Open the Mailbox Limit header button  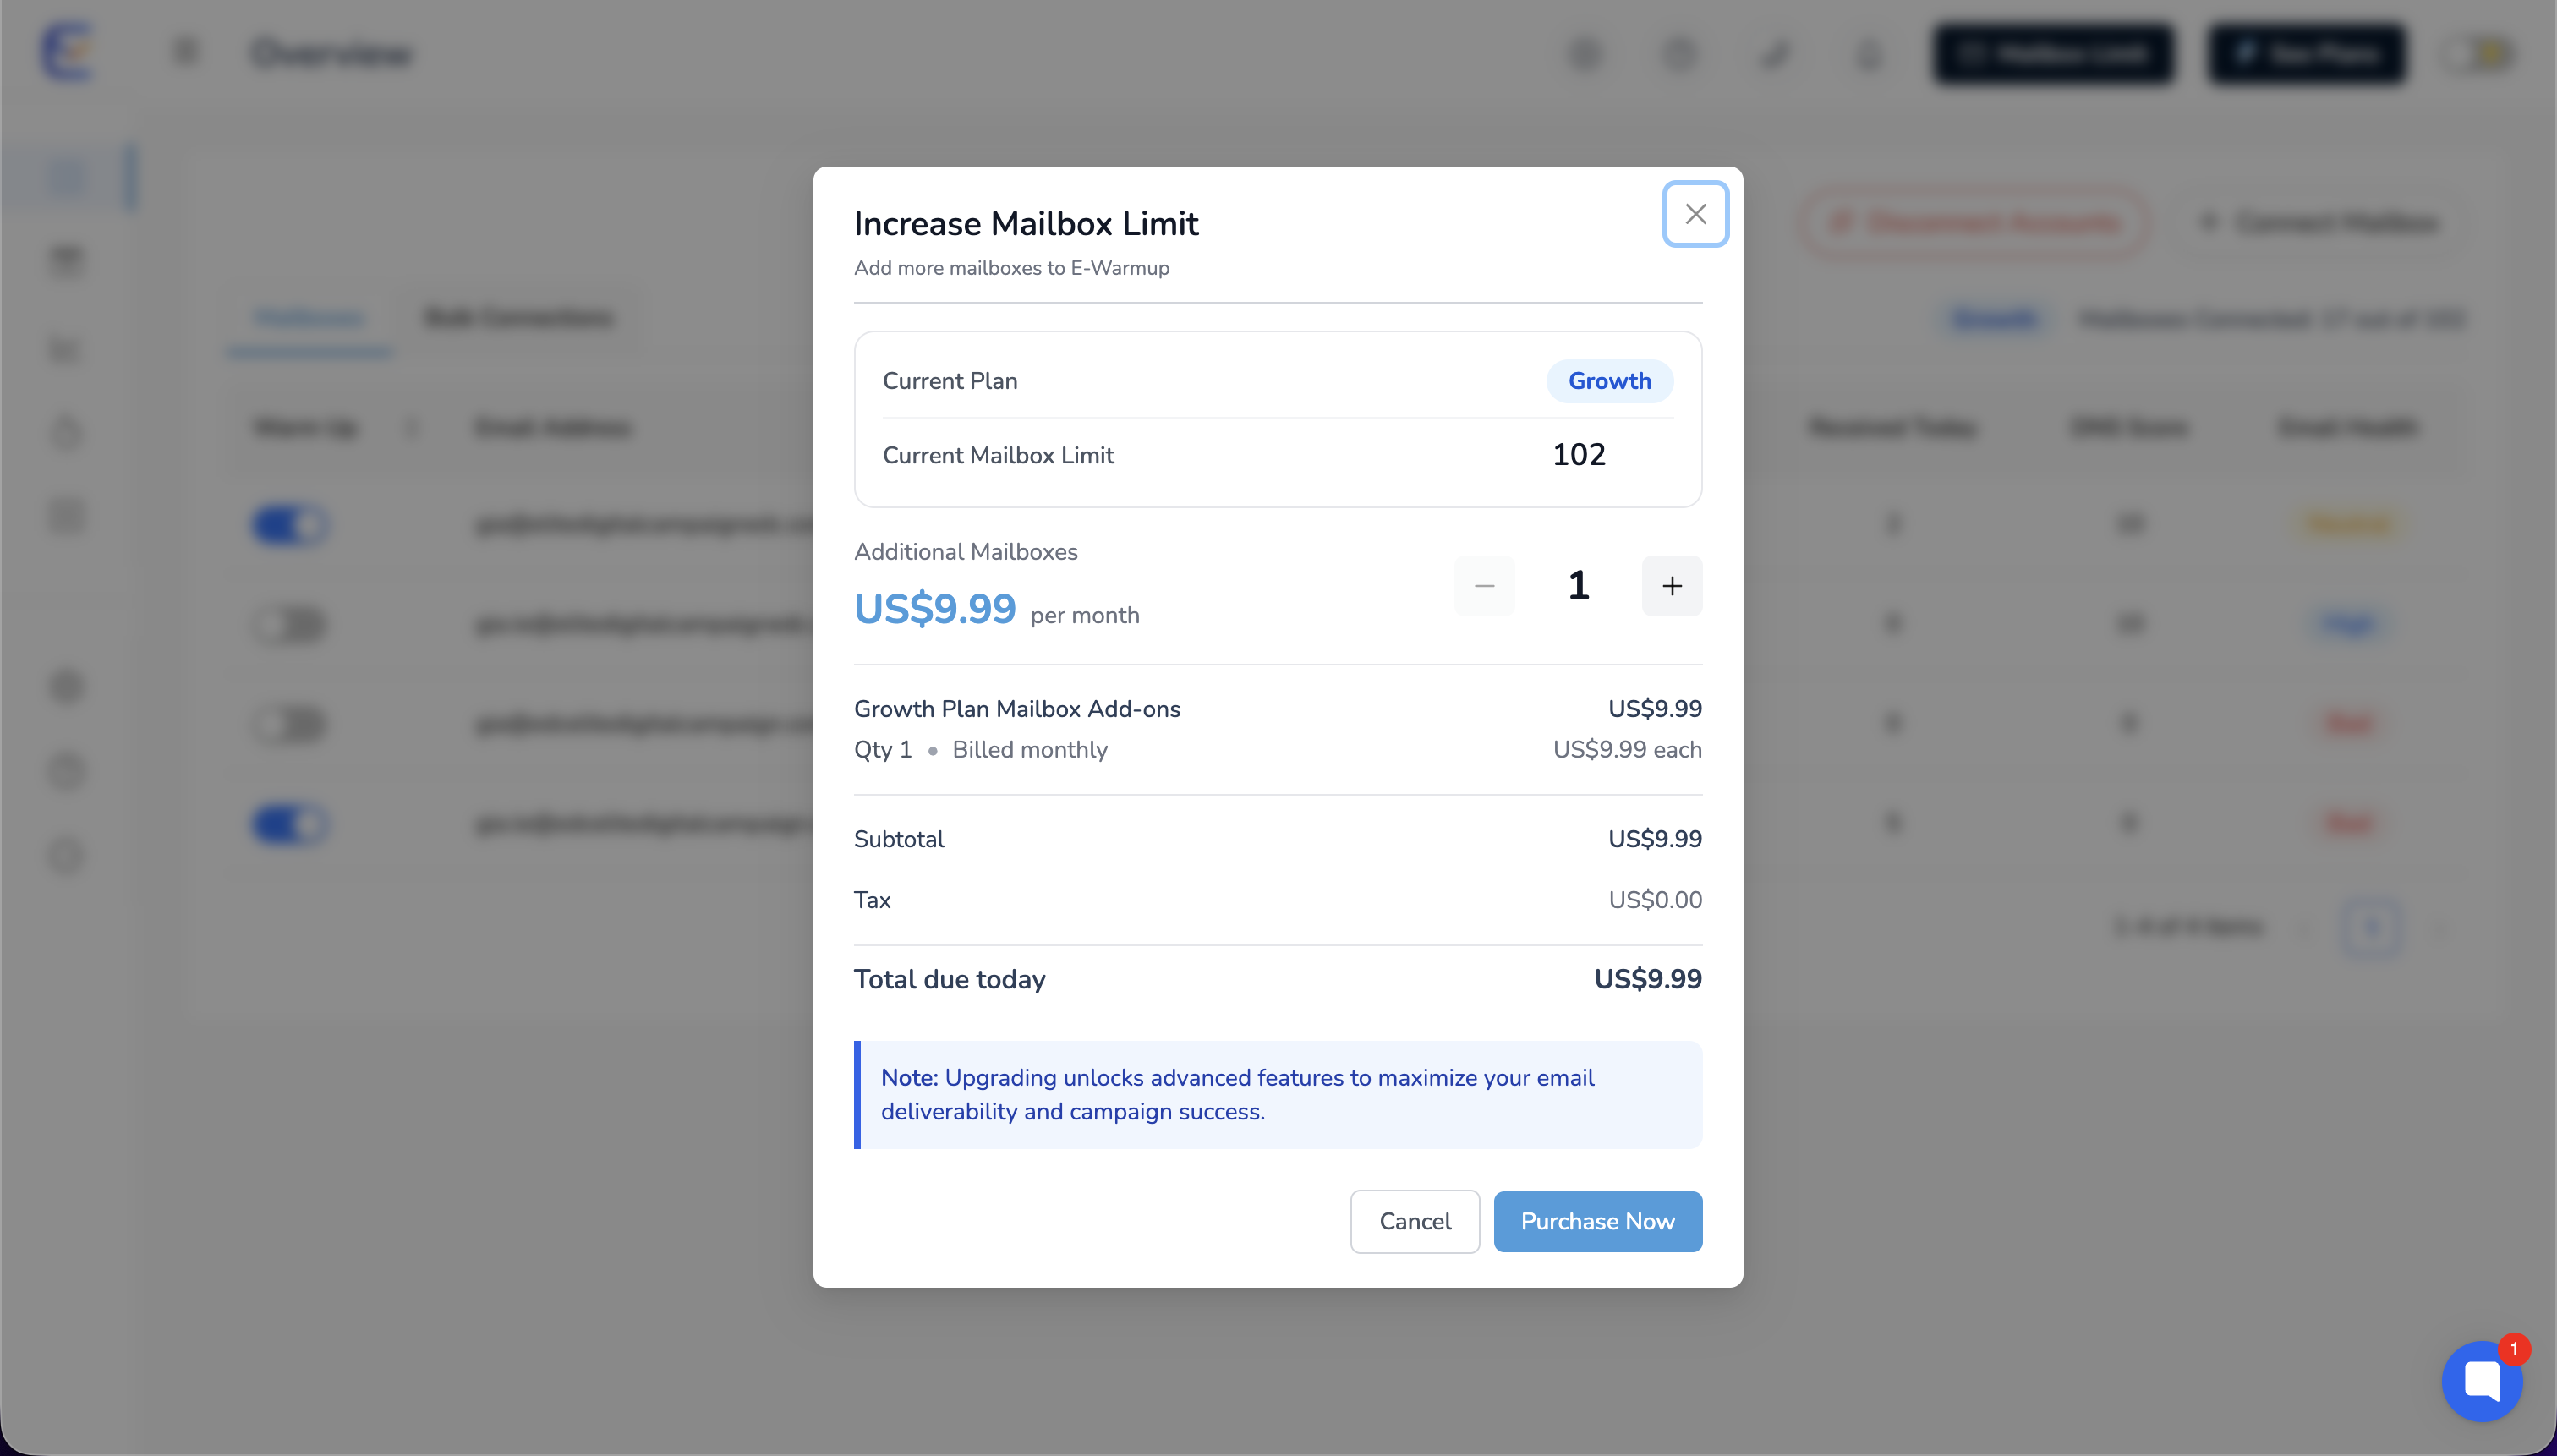tap(2053, 53)
